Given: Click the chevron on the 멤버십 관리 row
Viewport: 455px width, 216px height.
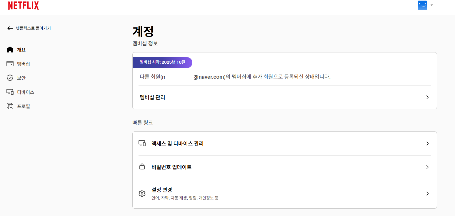Looking at the screenshot, I should pos(427,97).
